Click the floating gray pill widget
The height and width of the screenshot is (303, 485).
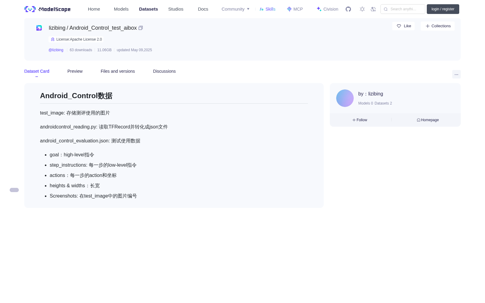(x=14, y=190)
